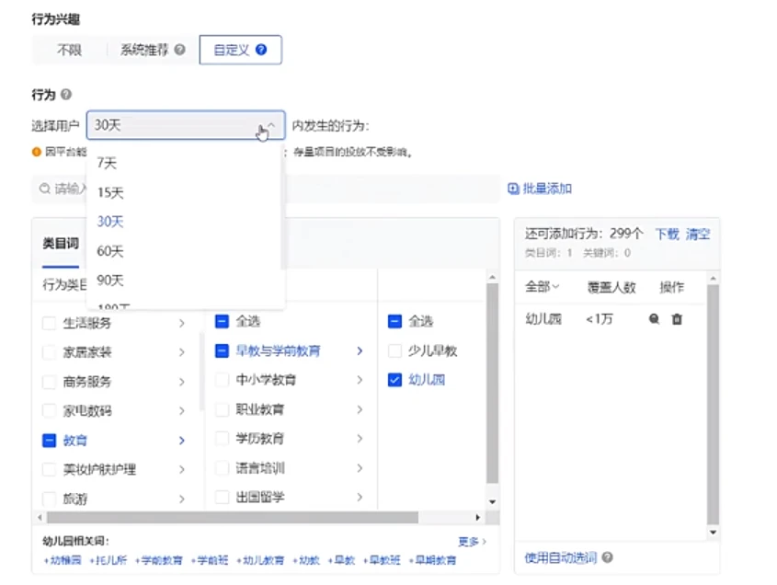The height and width of the screenshot is (585, 777).
Task: Click question mark icon next to 行为 label
Action: coord(65,95)
